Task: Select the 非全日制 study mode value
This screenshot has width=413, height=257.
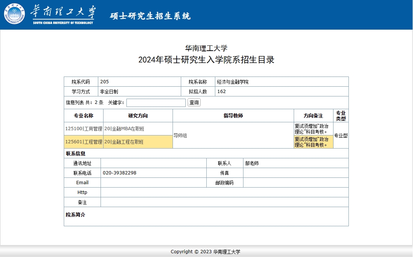Action: [109, 92]
